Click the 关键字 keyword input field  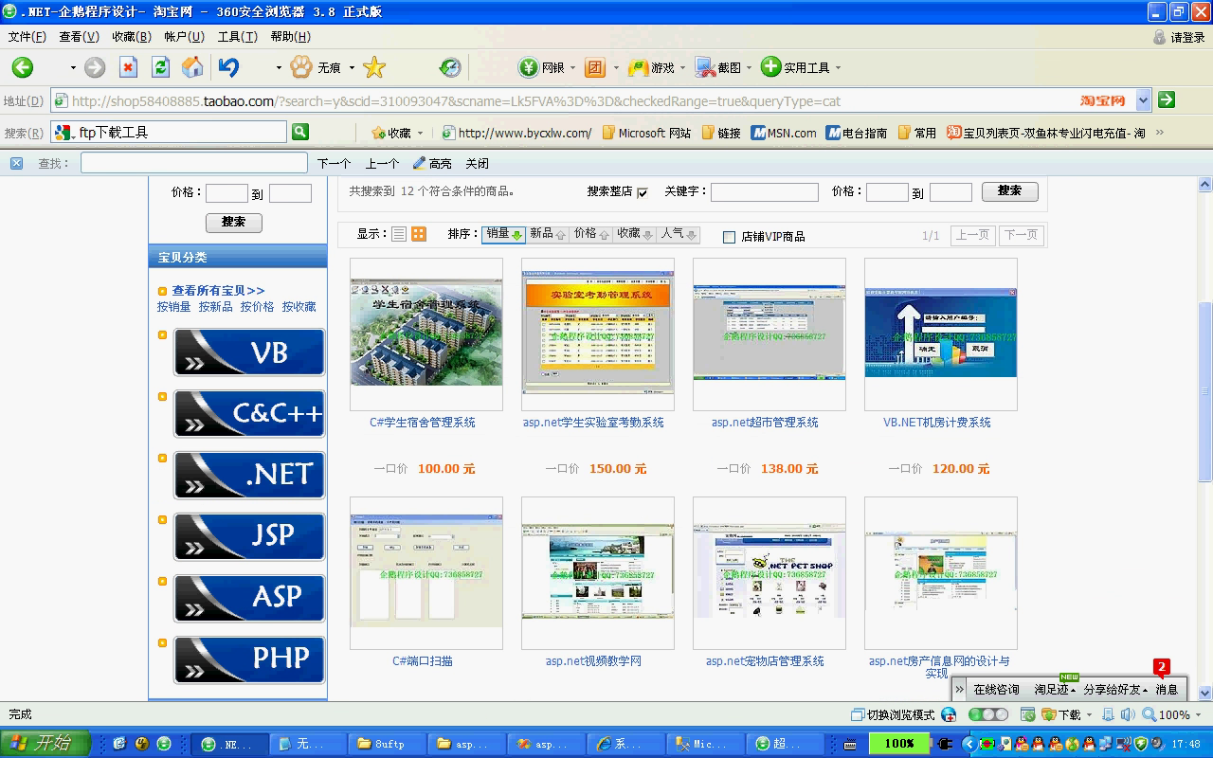(x=764, y=192)
